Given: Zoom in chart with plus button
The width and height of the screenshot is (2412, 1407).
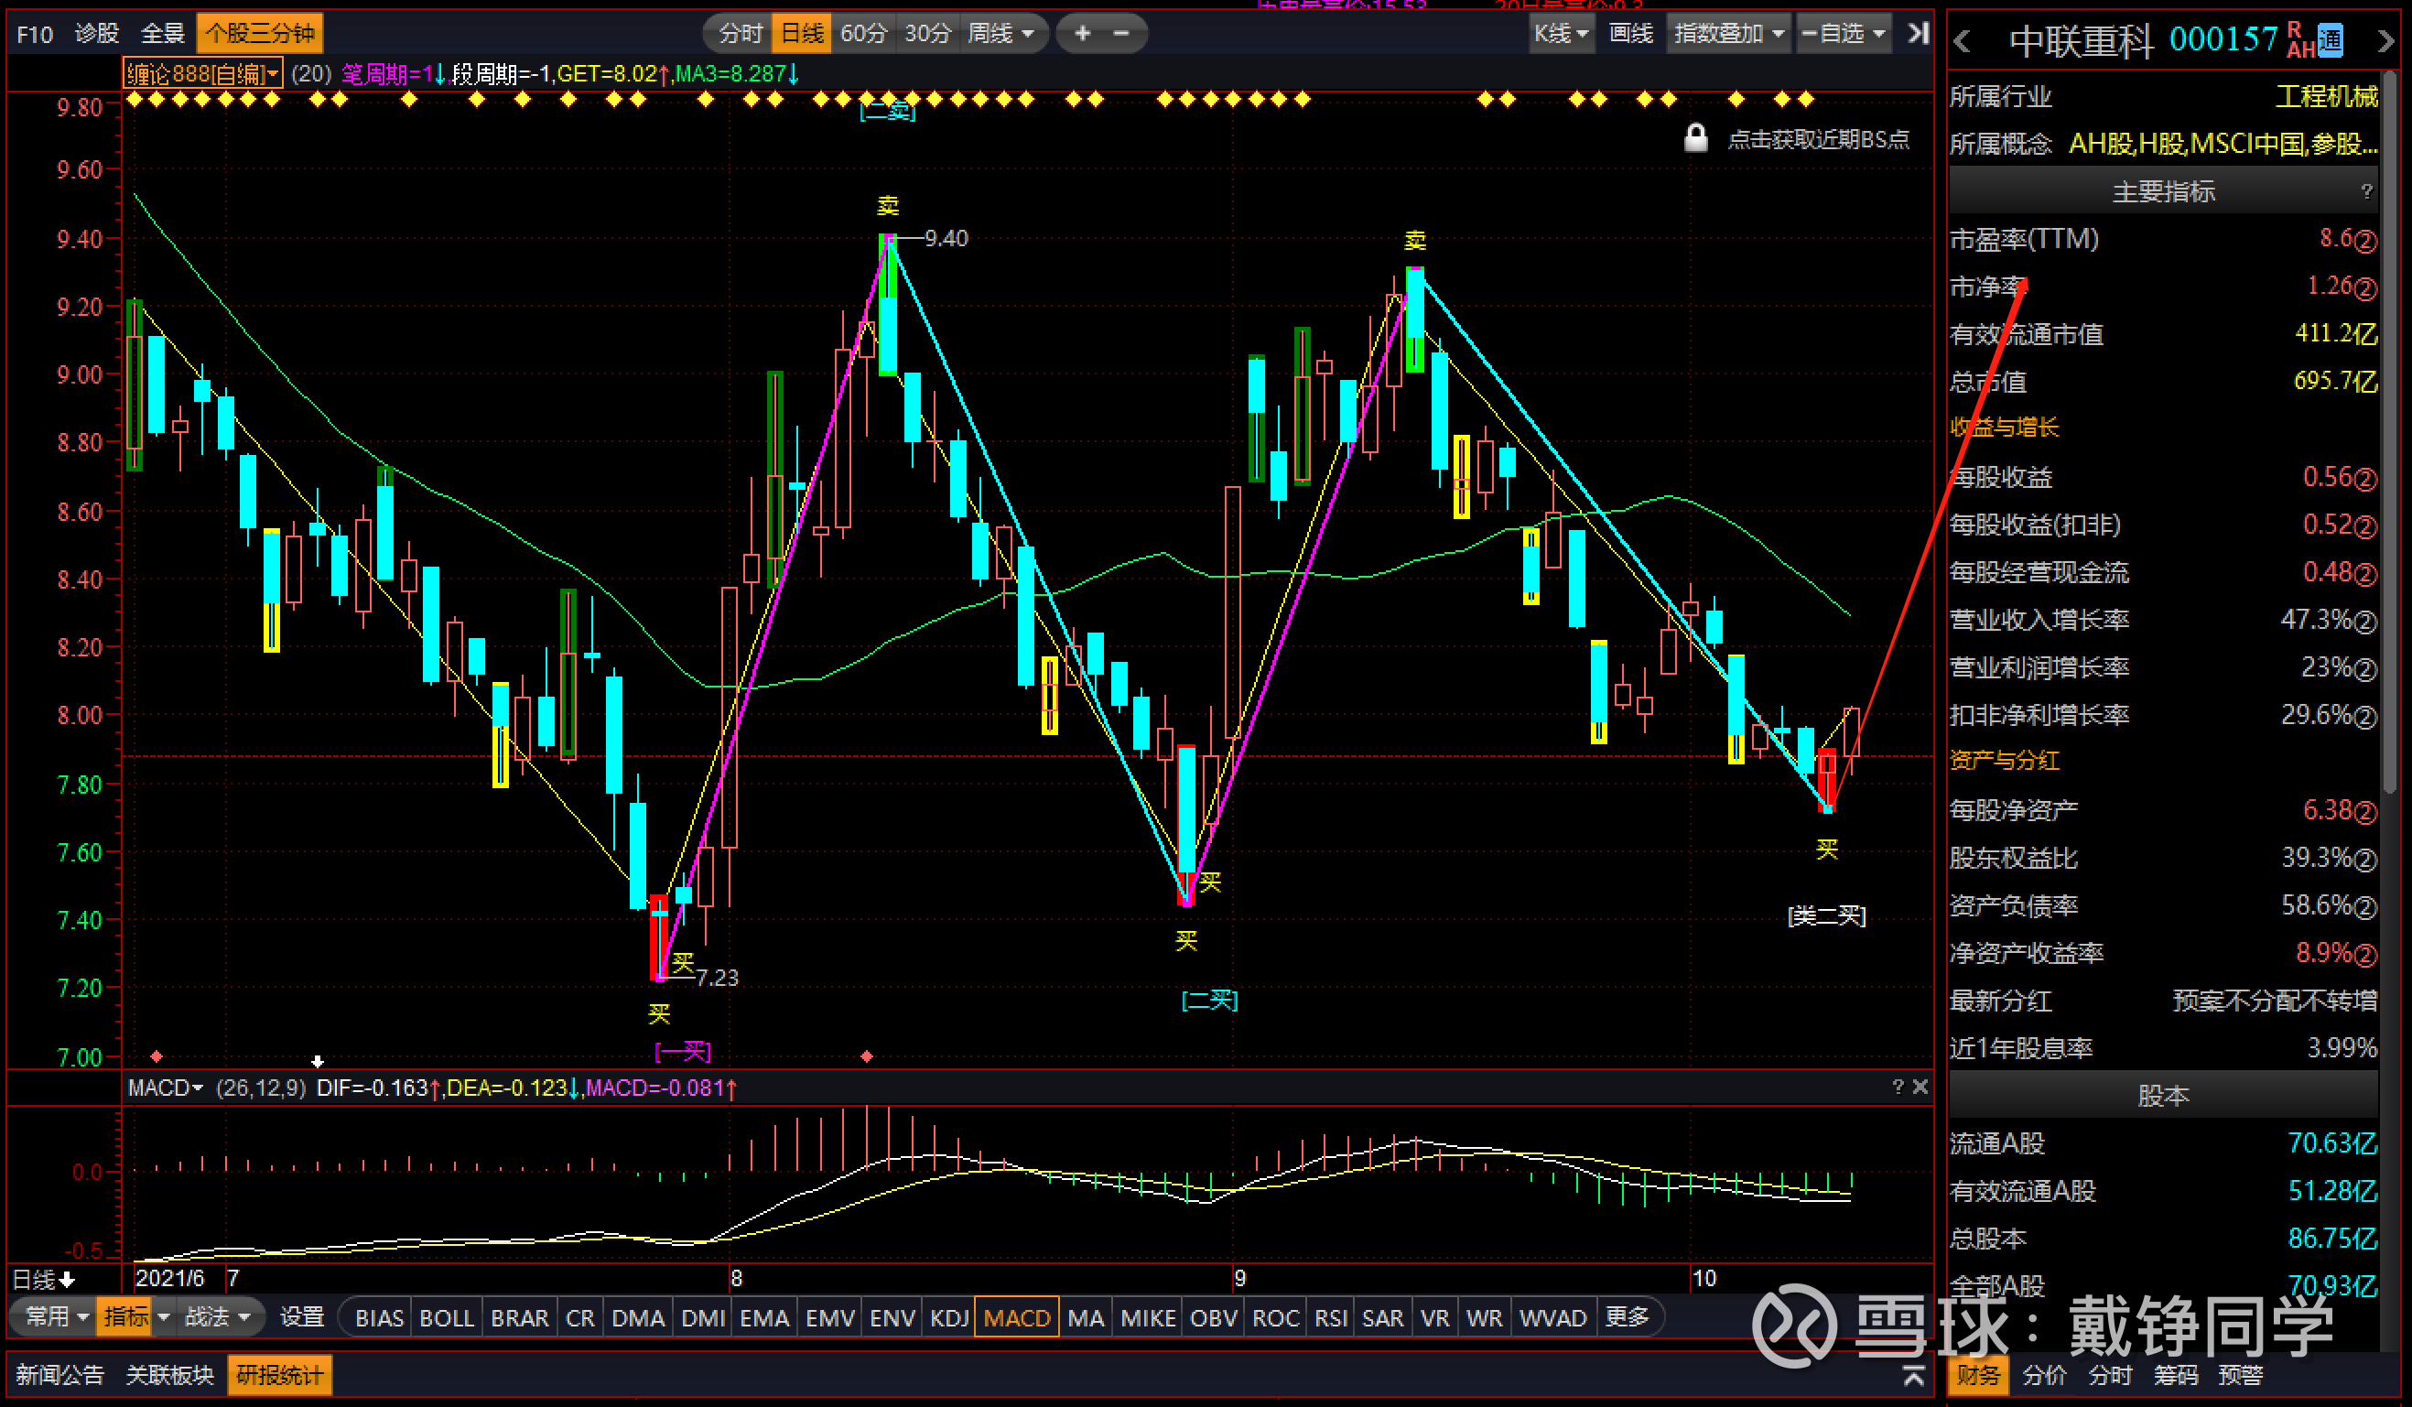Looking at the screenshot, I should 1083,34.
